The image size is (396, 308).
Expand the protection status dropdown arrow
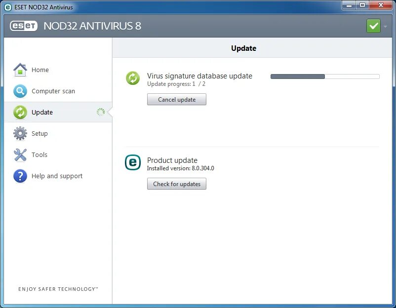click(385, 25)
